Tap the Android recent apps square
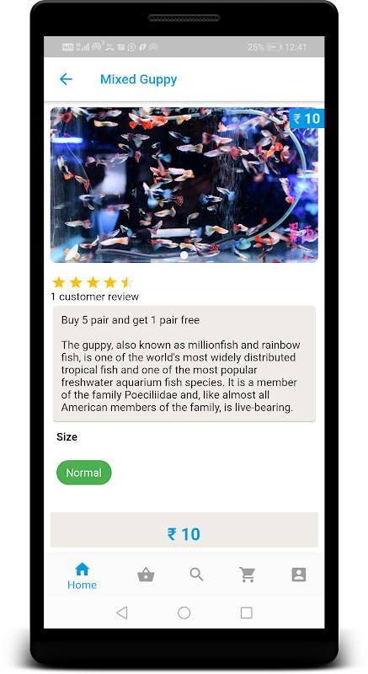368x674 pixels. (247, 612)
